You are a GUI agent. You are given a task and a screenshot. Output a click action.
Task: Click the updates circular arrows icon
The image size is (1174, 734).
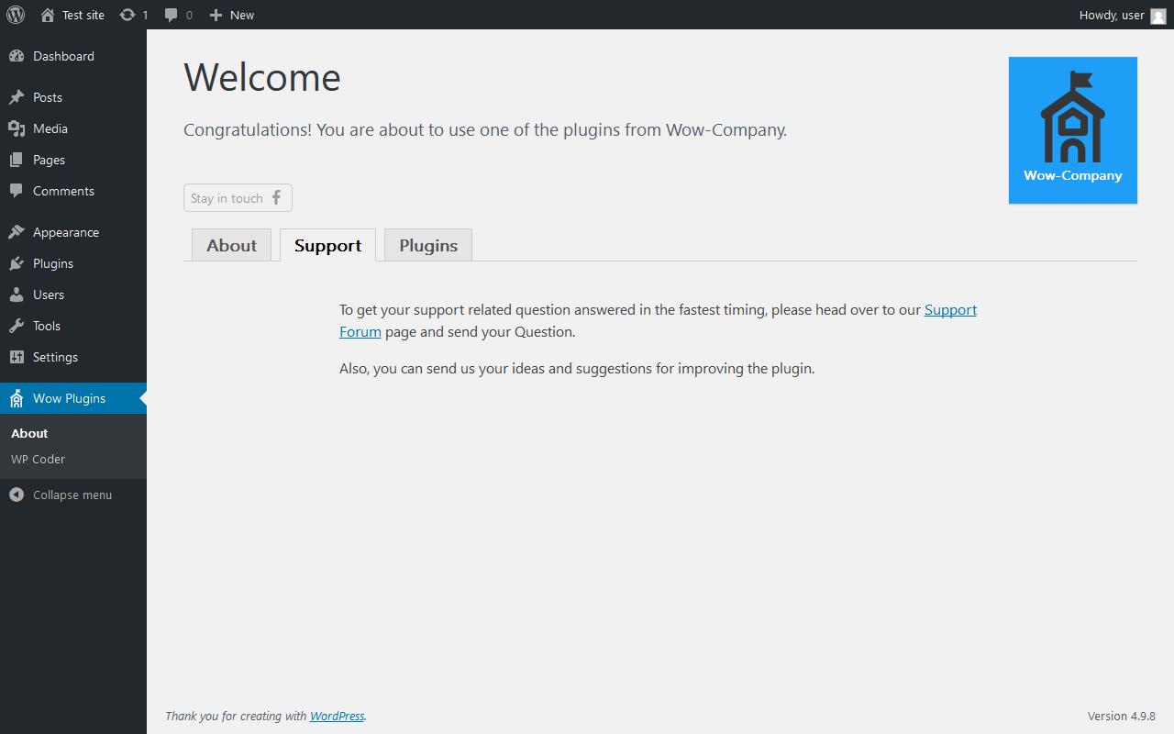(127, 15)
